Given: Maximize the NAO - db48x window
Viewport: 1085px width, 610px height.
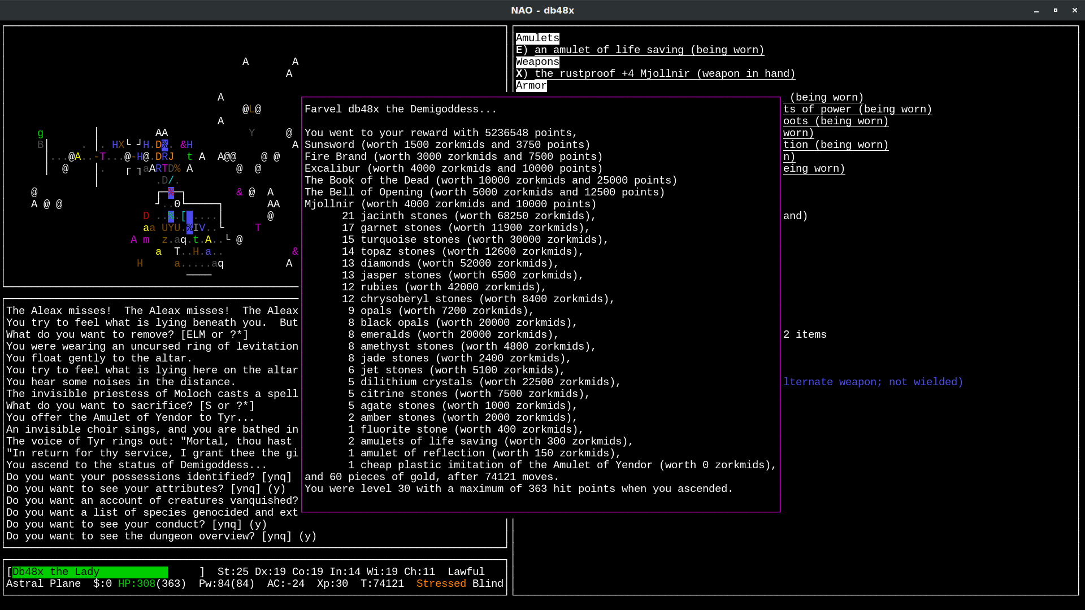Looking at the screenshot, I should tap(1056, 11).
